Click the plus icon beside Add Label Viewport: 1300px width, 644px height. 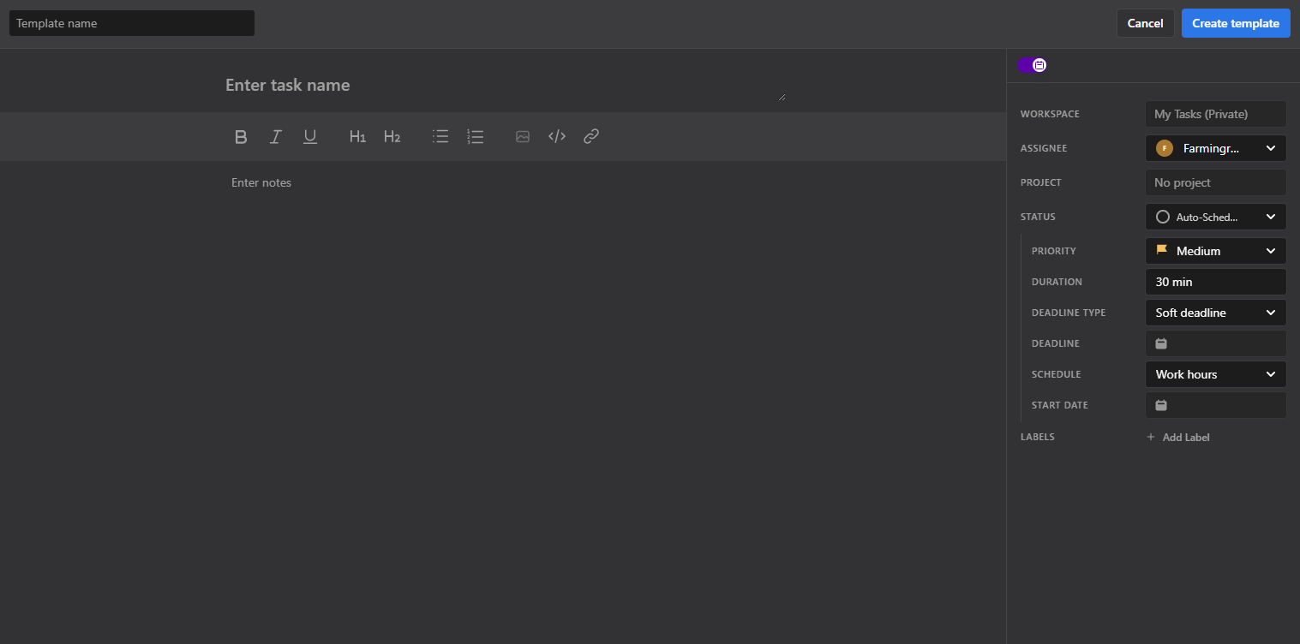coord(1151,437)
